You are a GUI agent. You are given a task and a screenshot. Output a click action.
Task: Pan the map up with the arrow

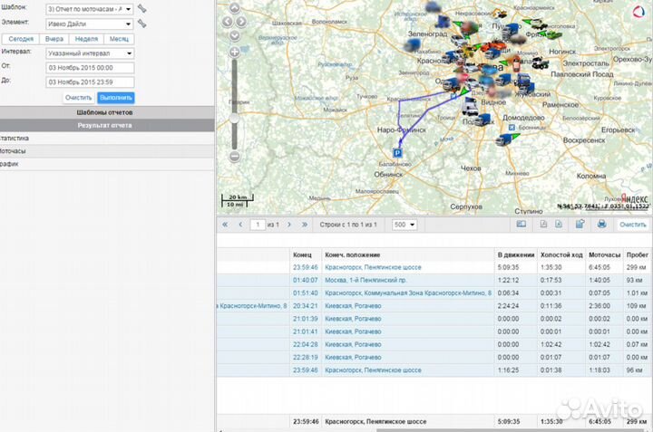[x=233, y=9]
